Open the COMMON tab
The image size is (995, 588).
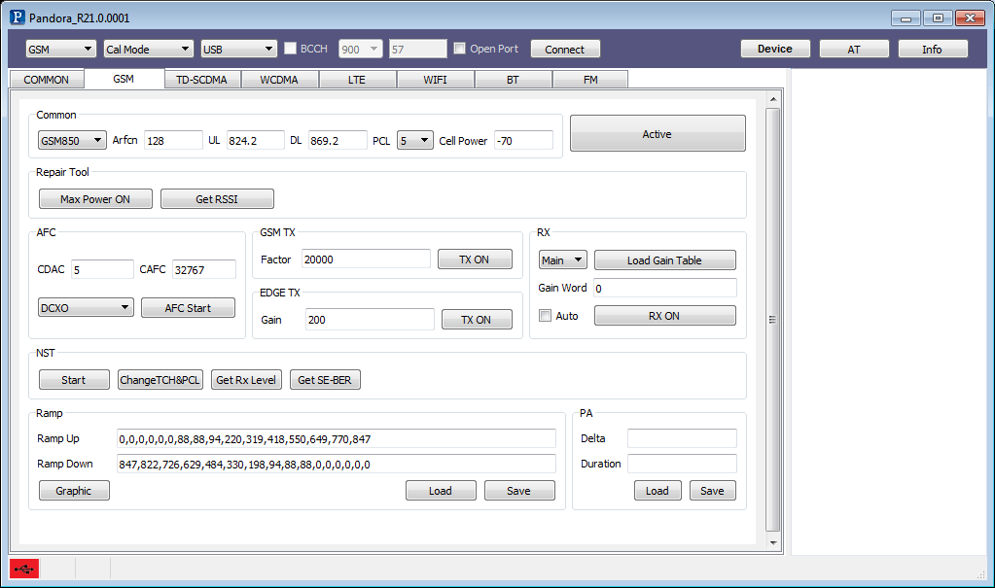[x=45, y=79]
